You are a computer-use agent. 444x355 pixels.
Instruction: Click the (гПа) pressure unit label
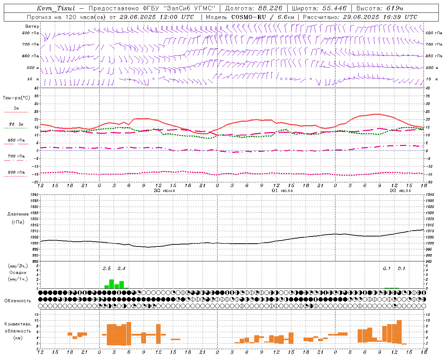click(18, 222)
